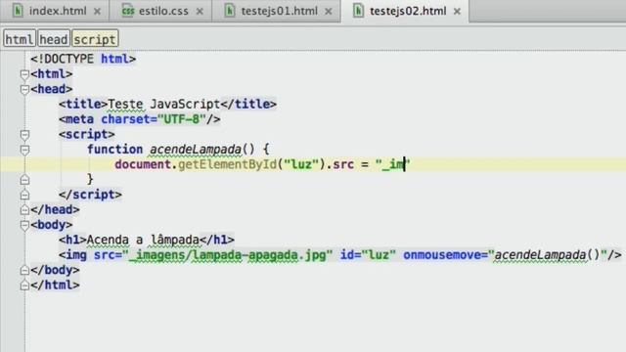Click the closing </html> tag text

(x=55, y=286)
